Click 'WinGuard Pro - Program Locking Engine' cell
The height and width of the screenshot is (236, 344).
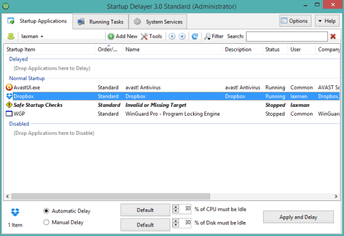pyautogui.click(x=173, y=114)
